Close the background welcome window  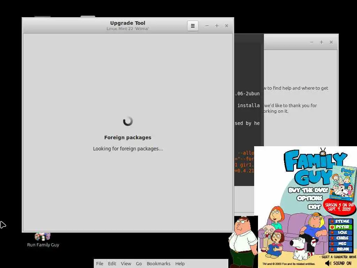(331, 42)
